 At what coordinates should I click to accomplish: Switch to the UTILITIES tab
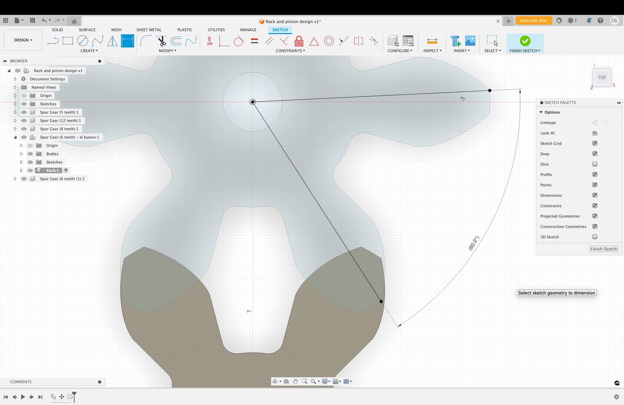coord(216,30)
